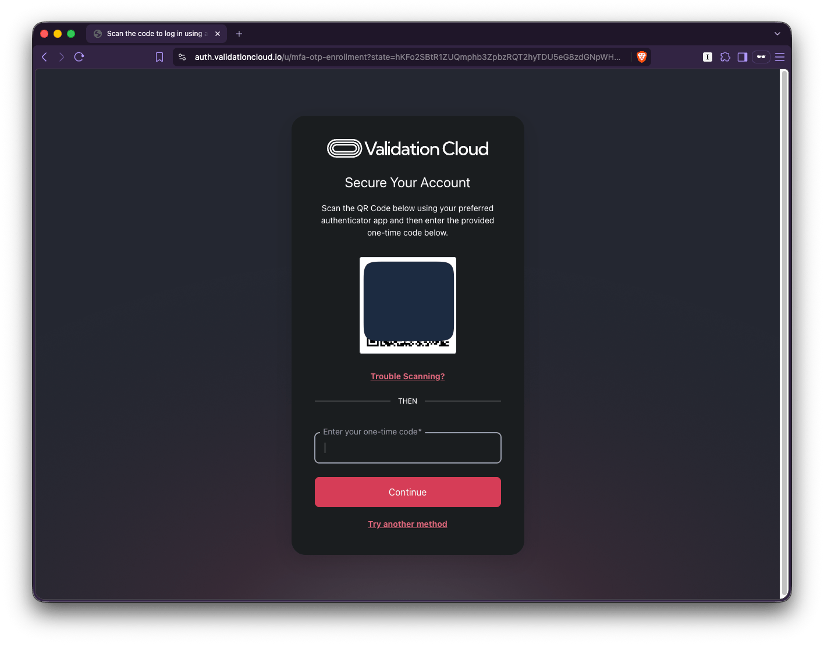
Task: Maximize the window with green button
Action: point(71,34)
